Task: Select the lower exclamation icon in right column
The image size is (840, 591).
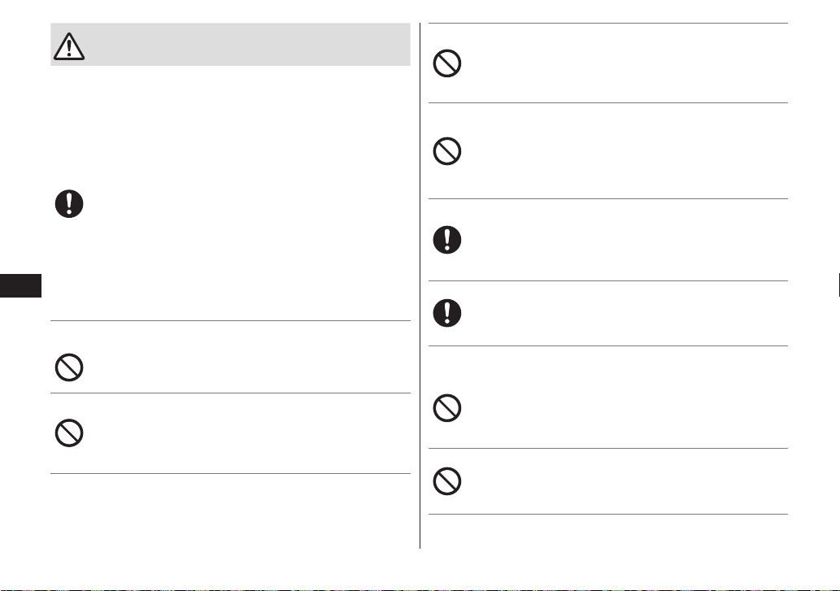Action: 446,313
